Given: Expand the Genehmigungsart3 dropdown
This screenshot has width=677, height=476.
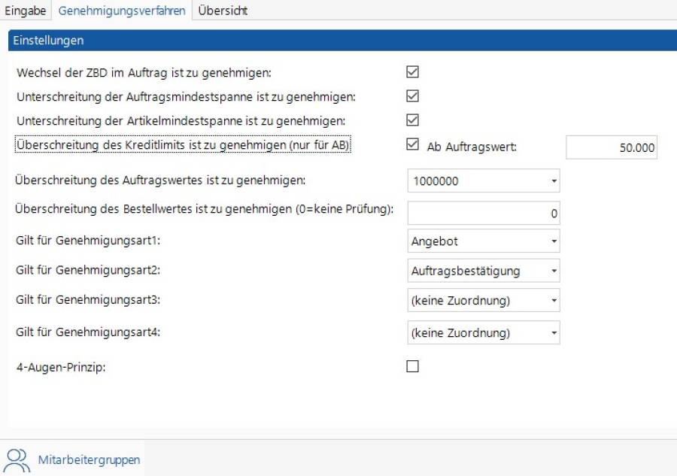Looking at the screenshot, I should coord(484,301).
